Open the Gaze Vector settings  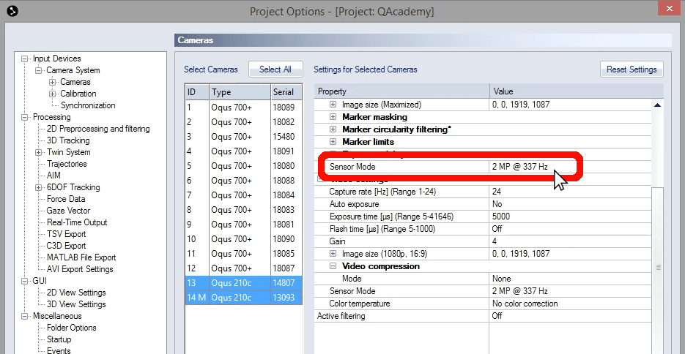pyautogui.click(x=67, y=211)
